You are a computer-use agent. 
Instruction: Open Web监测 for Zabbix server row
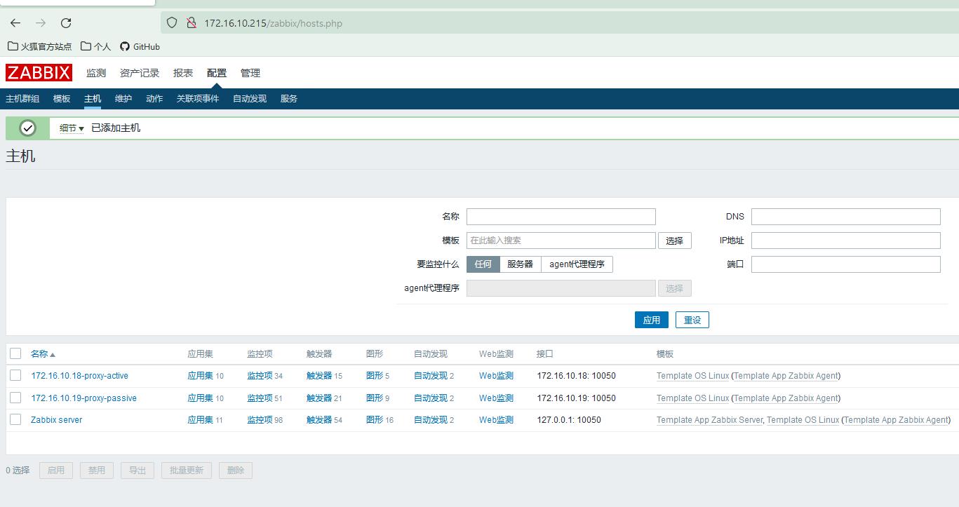tap(497, 420)
